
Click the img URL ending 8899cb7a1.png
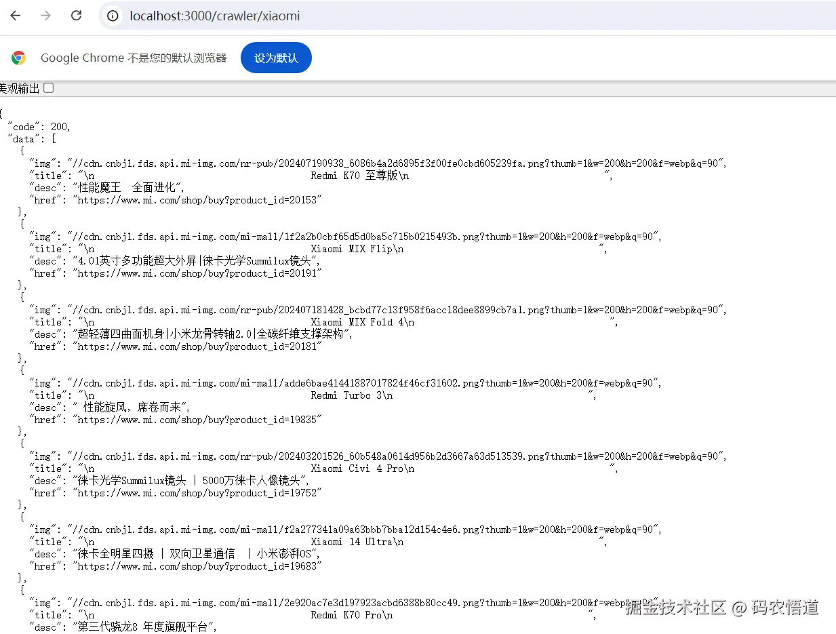(x=396, y=310)
